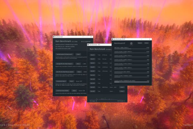This screenshot has height=129, width=193.
Task: Click the round logo icon in CPU XT window
Action: point(131,43)
